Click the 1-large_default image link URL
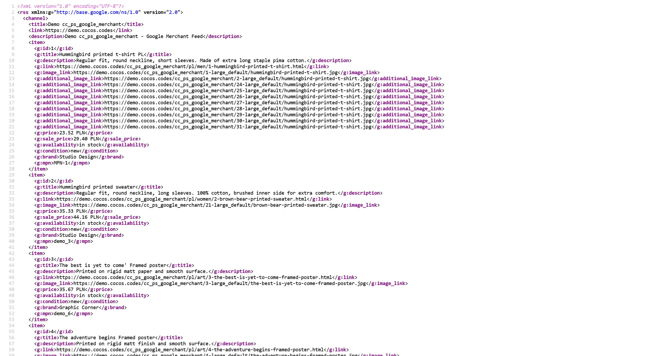The image size is (671, 356). coord(205,73)
